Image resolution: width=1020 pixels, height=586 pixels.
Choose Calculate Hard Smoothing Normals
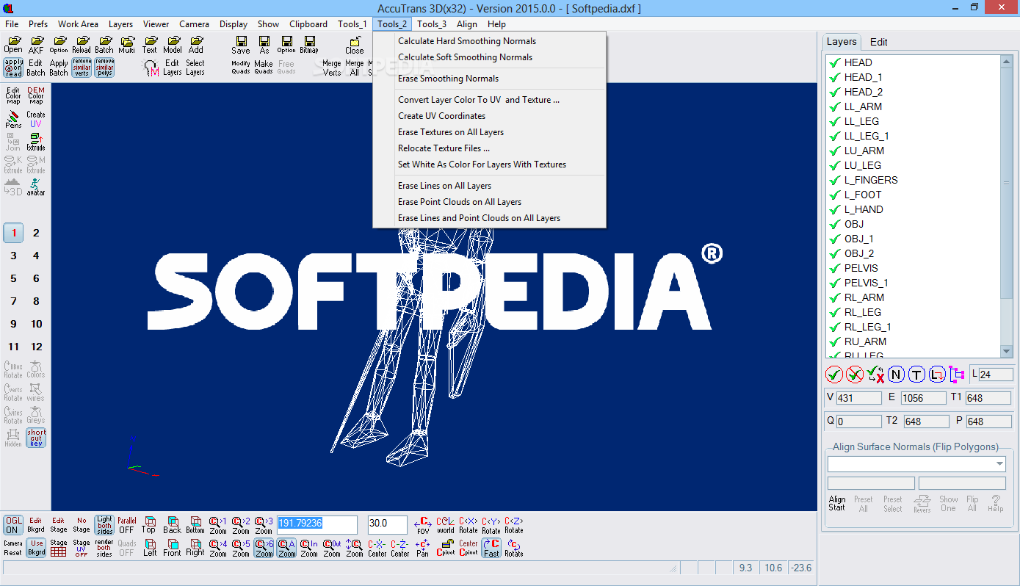pyautogui.click(x=467, y=41)
